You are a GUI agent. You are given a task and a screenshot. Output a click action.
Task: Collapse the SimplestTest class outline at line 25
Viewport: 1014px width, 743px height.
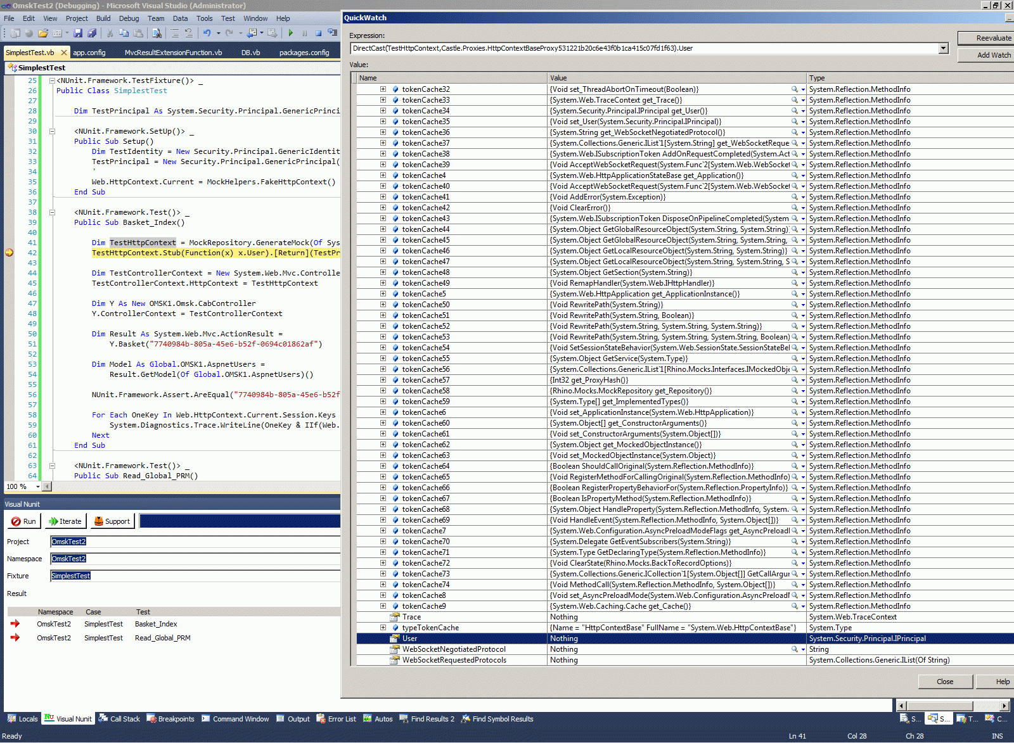click(x=52, y=80)
